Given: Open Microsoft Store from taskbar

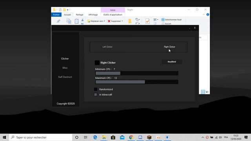Looking at the screenshot, I should click(113, 137).
